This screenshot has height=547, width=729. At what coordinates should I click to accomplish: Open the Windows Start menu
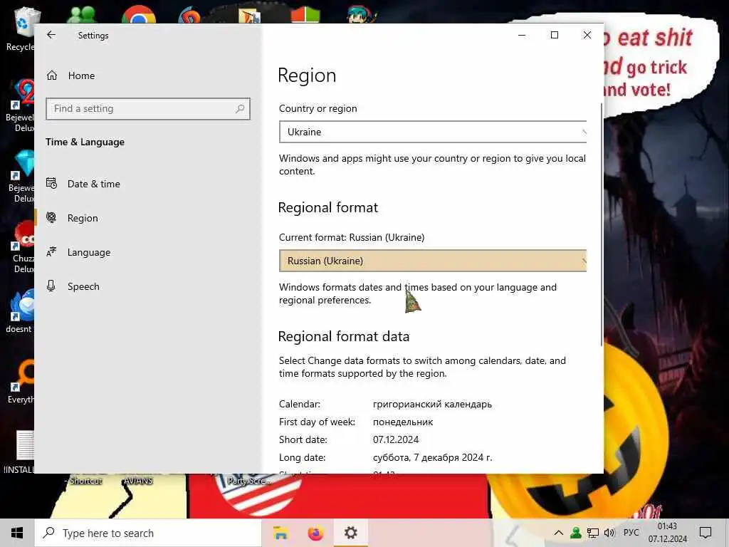17,533
